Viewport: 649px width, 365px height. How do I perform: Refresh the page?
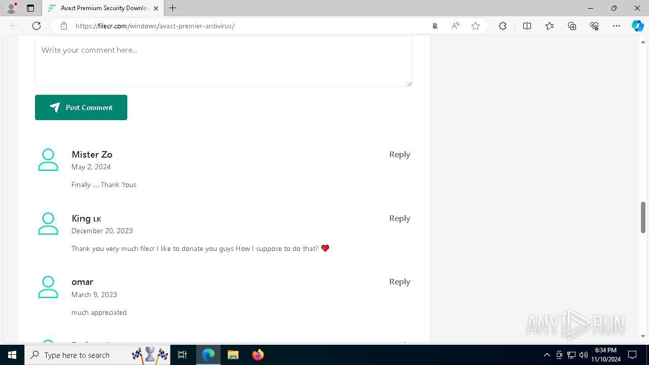click(37, 26)
